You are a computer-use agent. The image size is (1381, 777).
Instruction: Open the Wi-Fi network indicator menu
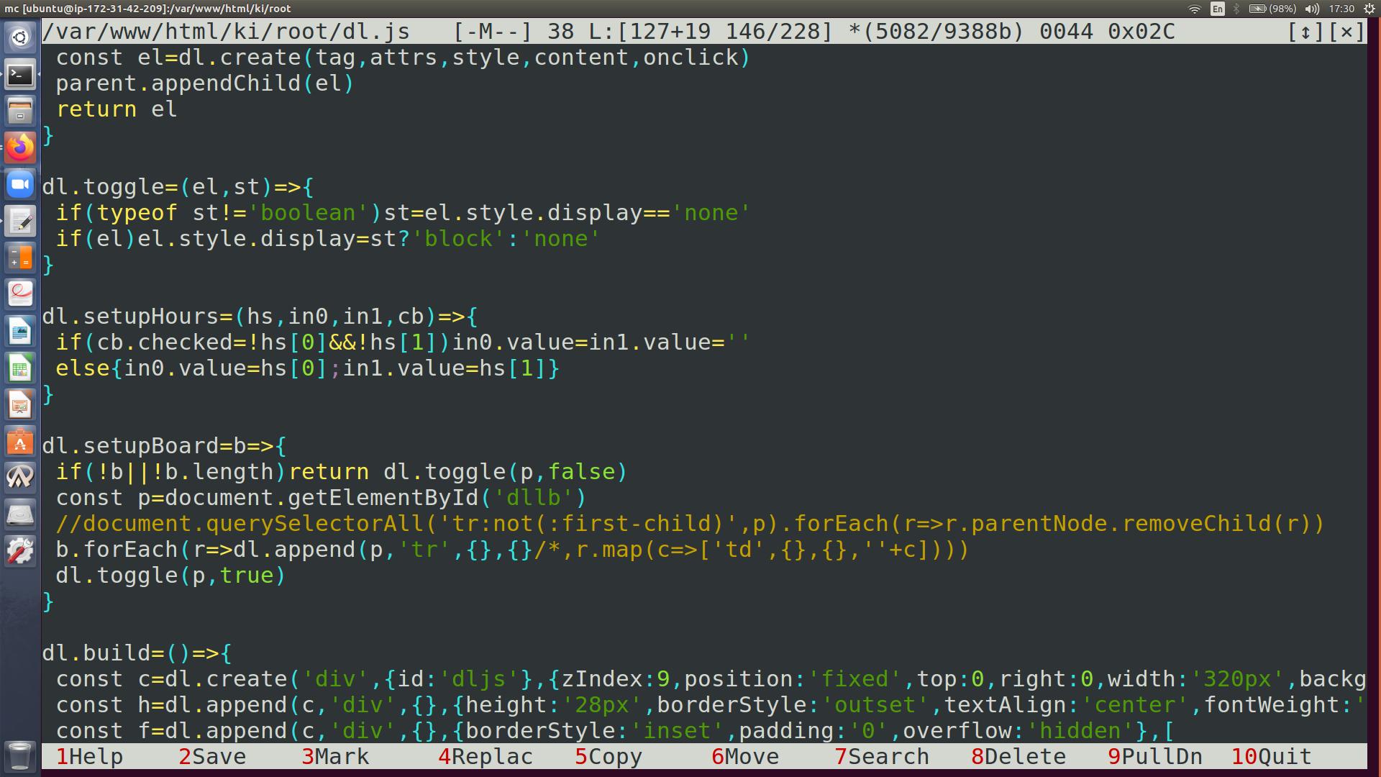point(1195,9)
